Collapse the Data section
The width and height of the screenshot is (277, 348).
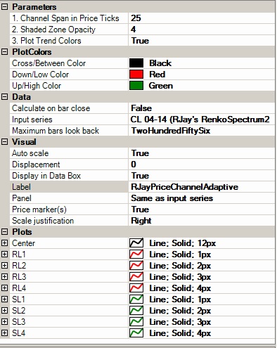4,97
